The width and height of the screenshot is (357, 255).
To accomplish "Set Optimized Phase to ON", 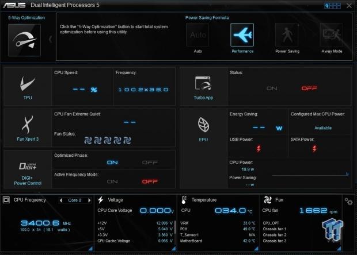I will [112, 163].
